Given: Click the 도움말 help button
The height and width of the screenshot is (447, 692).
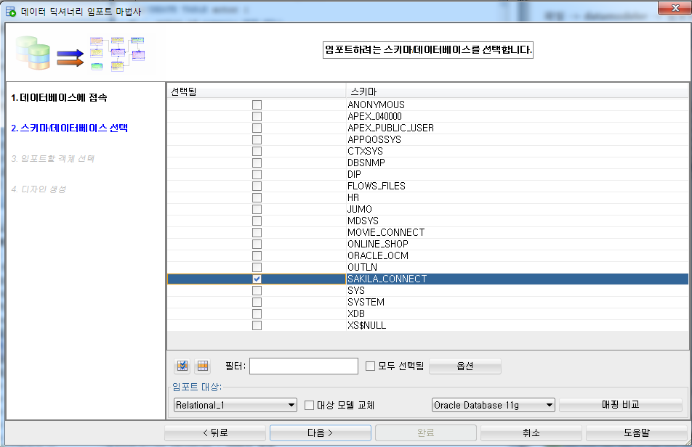Looking at the screenshot, I should [637, 433].
